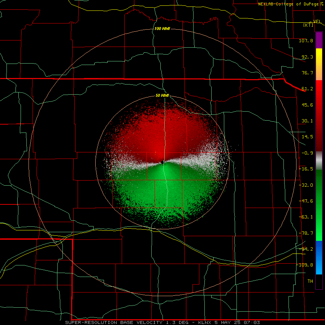This screenshot has width=325, height=325.
Task: Pick the purple segment of the velocity scale
Action: tap(319, 40)
